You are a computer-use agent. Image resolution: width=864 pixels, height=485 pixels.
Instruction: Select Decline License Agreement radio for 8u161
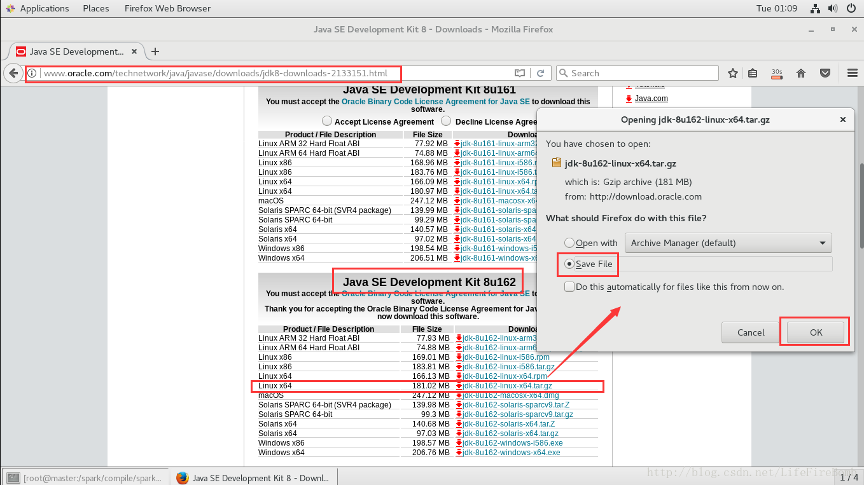coord(446,121)
